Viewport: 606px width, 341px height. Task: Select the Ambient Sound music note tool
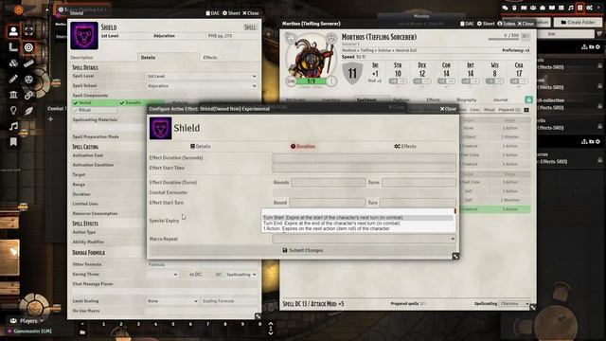coord(13,126)
